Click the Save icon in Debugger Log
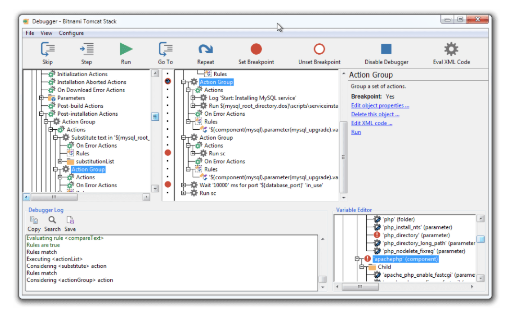Screen dimensions: 513x320 [x=70, y=220]
